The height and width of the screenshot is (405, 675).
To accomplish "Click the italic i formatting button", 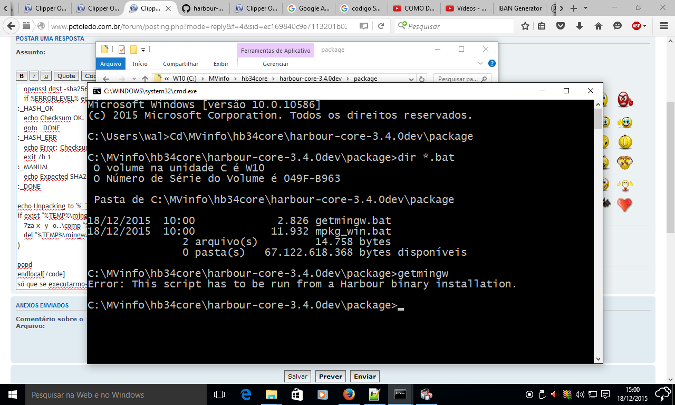I will [x=34, y=76].
